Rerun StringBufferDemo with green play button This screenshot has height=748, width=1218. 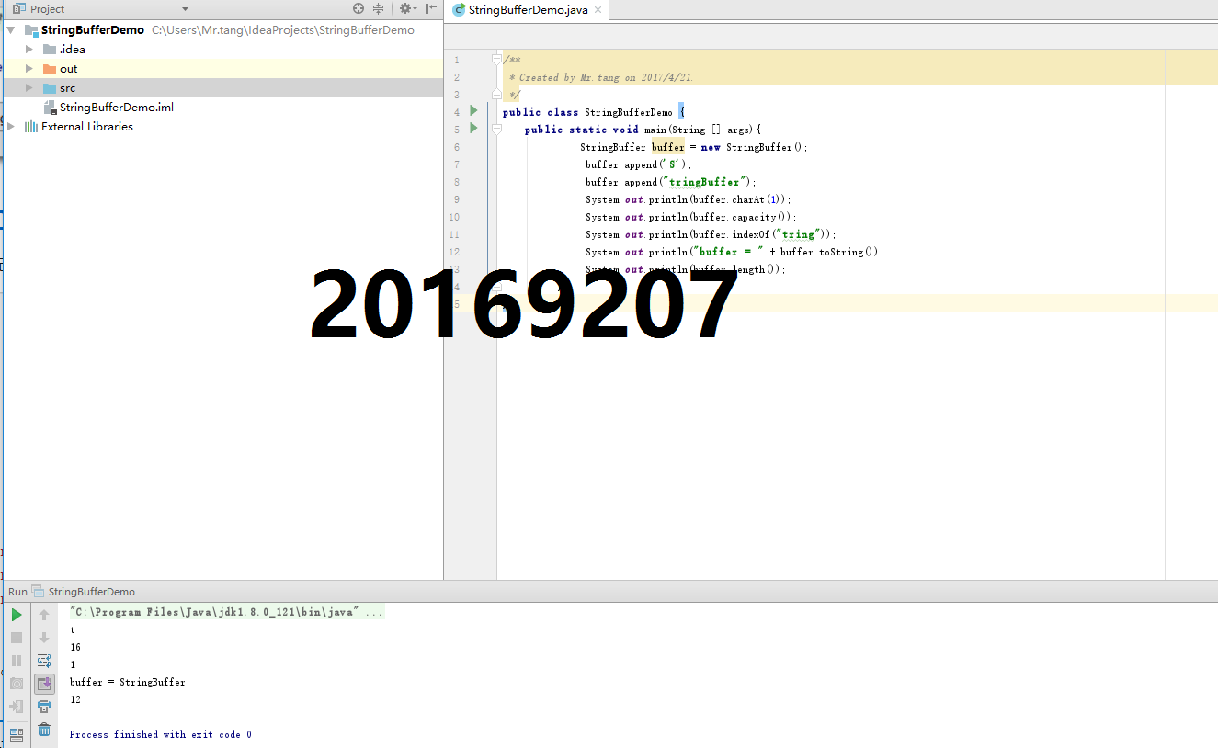coord(17,615)
